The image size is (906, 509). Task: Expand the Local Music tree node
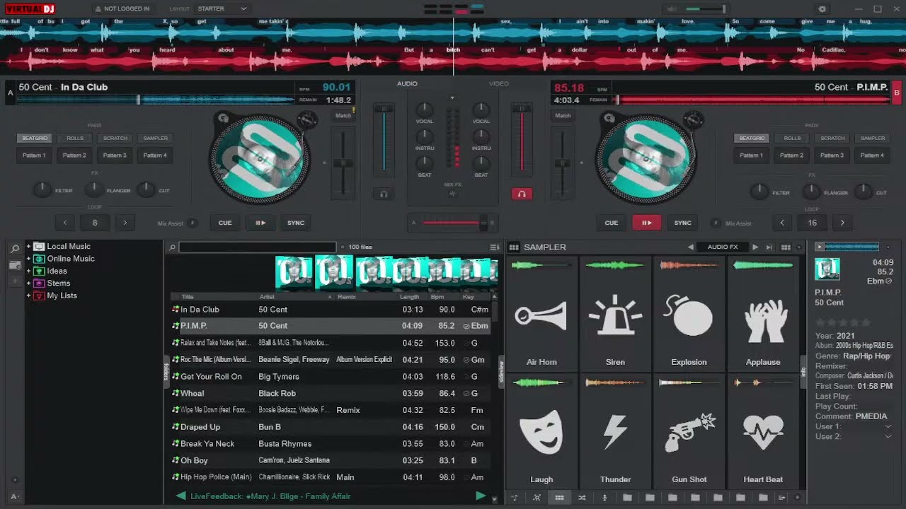pyautogui.click(x=29, y=246)
